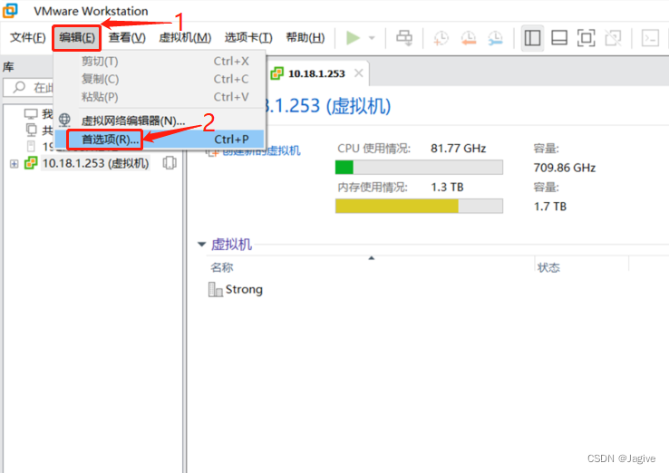Screen dimensions: 669x473
Task: Click the 1.7 TB memory capacity value
Action: pos(550,207)
